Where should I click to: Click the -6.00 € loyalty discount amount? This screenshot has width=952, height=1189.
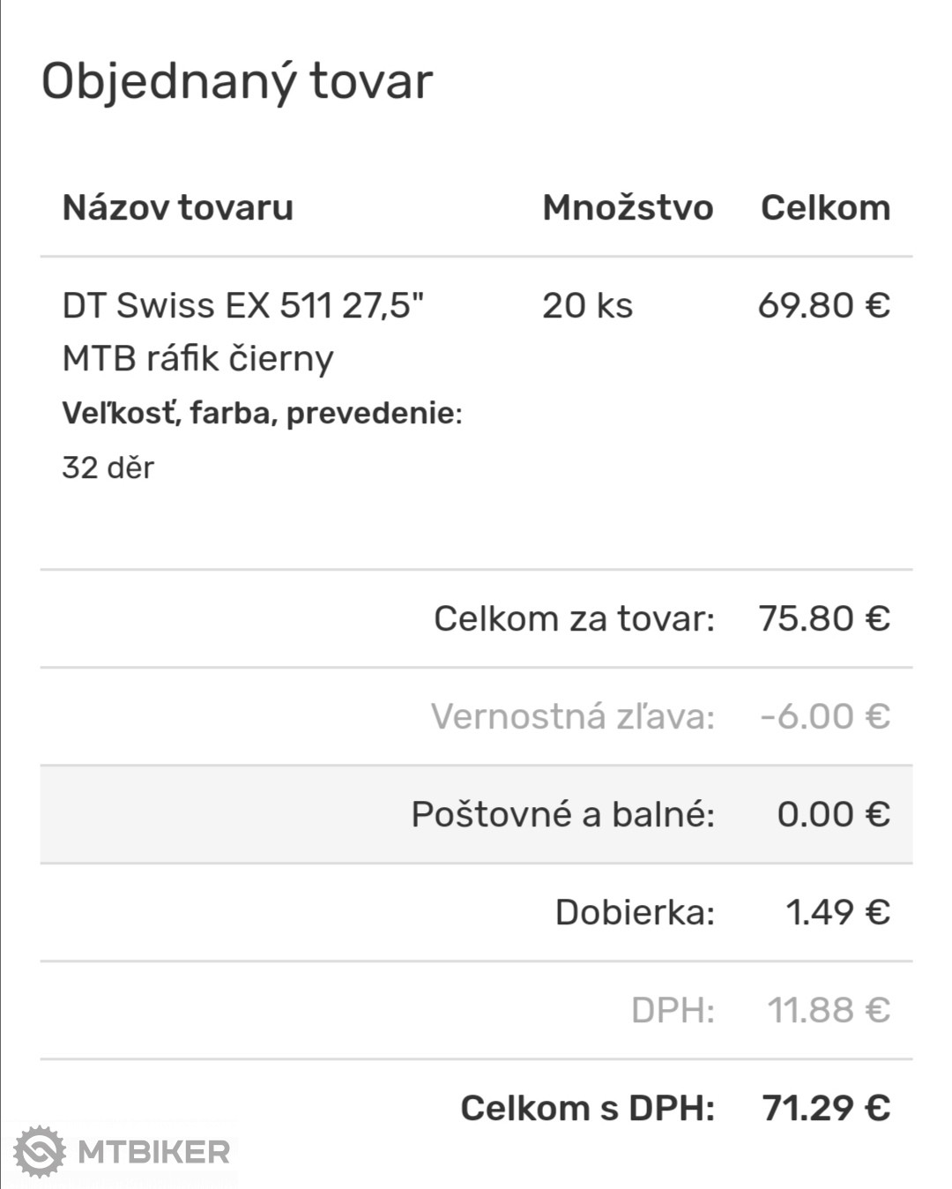(825, 716)
